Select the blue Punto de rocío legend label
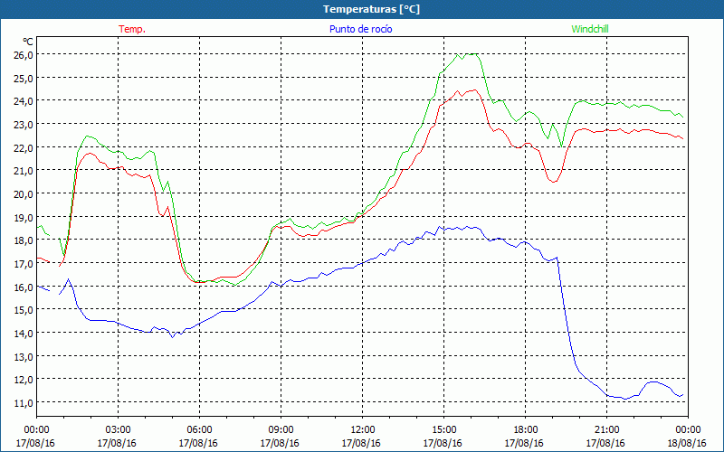The width and height of the screenshot is (724, 452). pyautogui.click(x=360, y=29)
